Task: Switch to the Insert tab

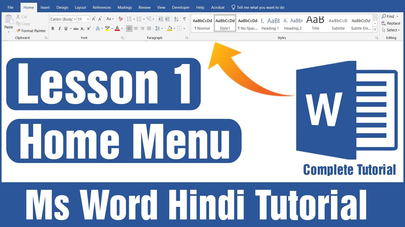Action: coord(45,7)
